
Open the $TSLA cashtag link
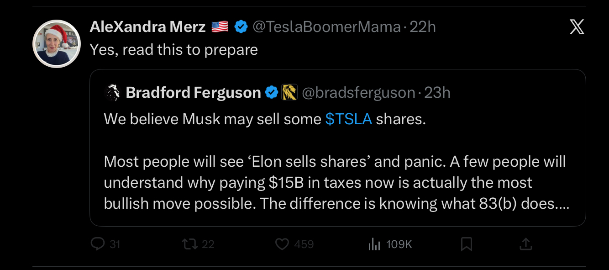pyautogui.click(x=348, y=119)
